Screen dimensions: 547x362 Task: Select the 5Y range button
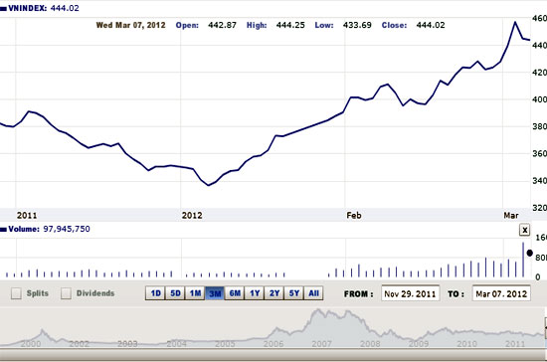[x=294, y=293]
